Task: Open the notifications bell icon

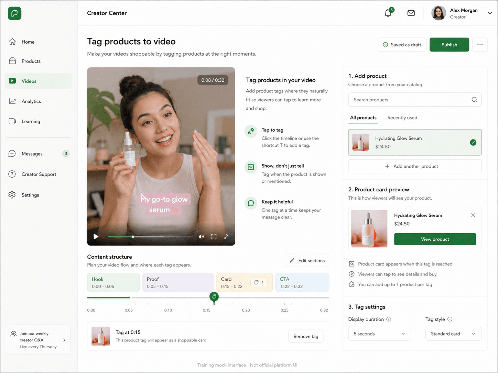Action: click(x=388, y=13)
